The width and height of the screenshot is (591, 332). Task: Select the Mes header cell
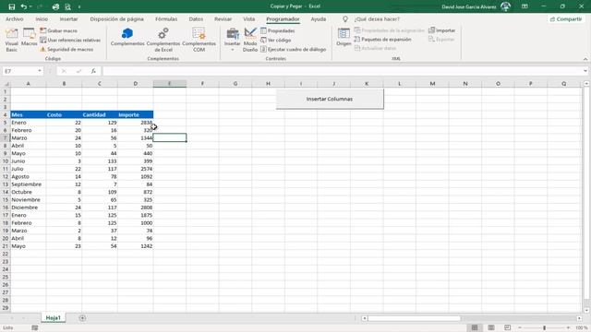click(29, 114)
